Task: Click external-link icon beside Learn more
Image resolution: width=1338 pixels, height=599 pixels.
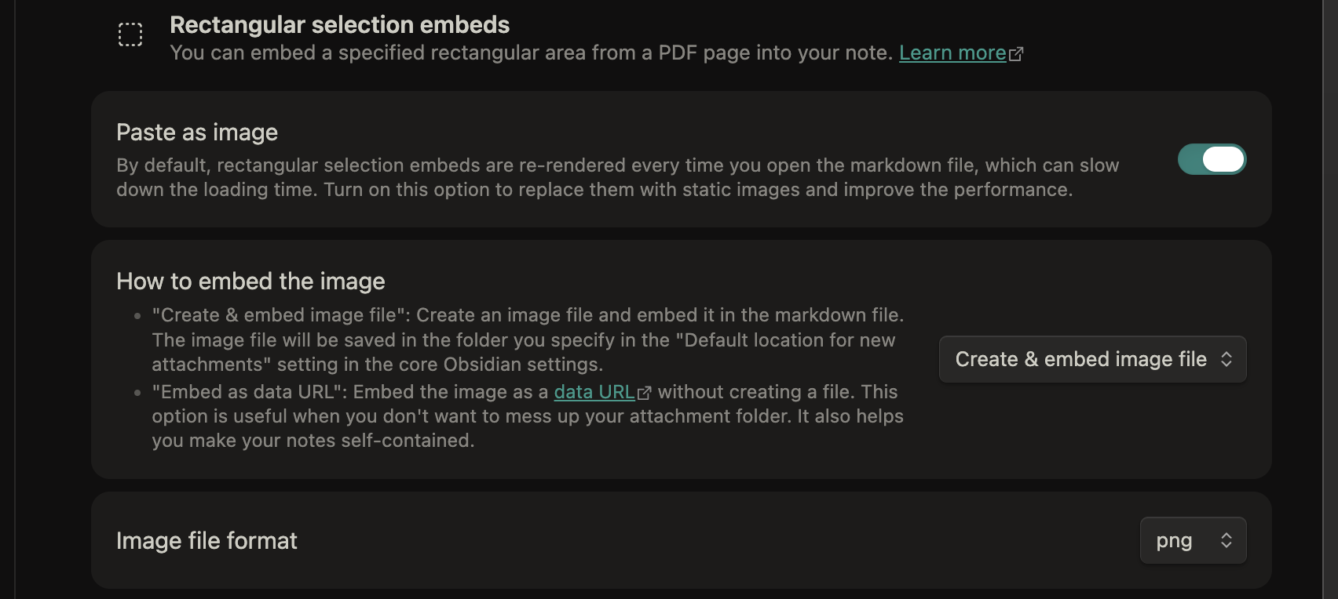Action: pyautogui.click(x=1016, y=54)
